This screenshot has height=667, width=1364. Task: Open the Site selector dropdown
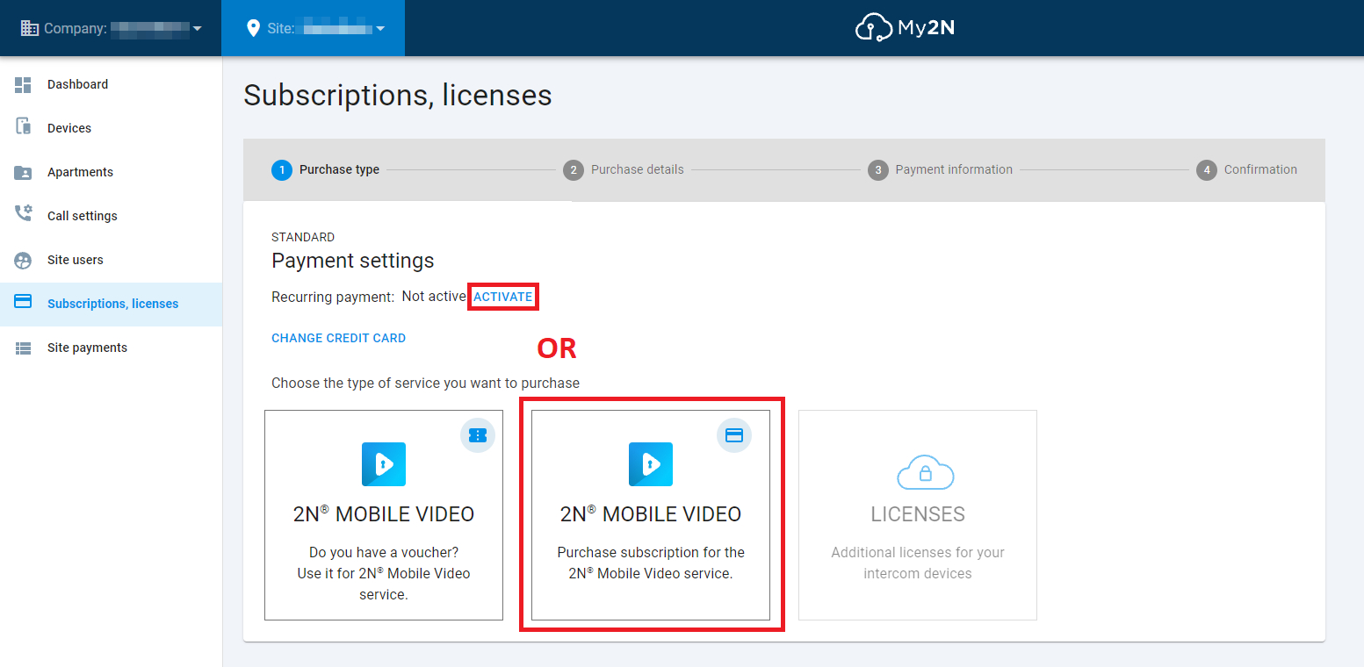pos(314,28)
